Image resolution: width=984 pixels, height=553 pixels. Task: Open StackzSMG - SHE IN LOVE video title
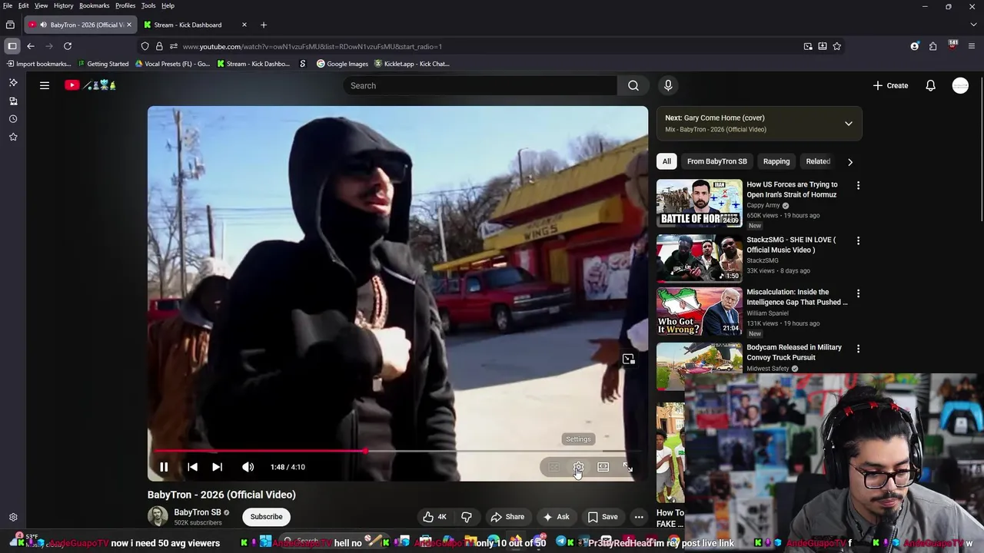791,244
